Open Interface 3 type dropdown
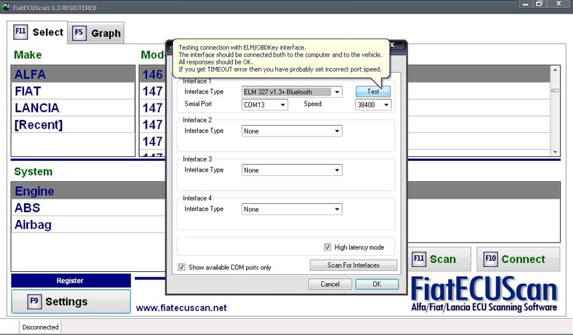573x335 pixels. (x=337, y=170)
